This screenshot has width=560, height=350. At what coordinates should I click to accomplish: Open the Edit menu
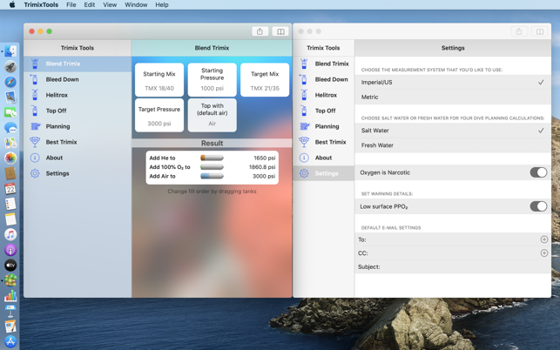tap(90, 4)
